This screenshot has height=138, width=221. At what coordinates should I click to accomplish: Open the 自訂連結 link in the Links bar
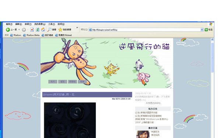pos(48,35)
